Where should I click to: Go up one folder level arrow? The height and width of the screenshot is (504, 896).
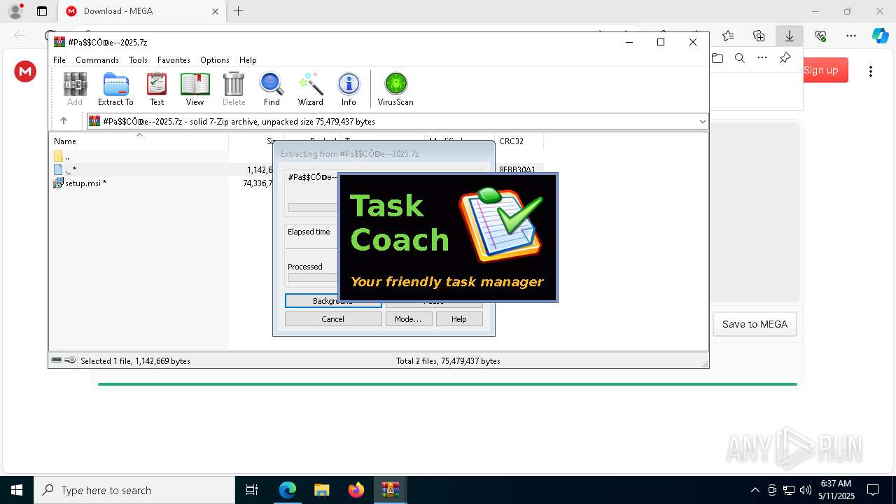[64, 121]
